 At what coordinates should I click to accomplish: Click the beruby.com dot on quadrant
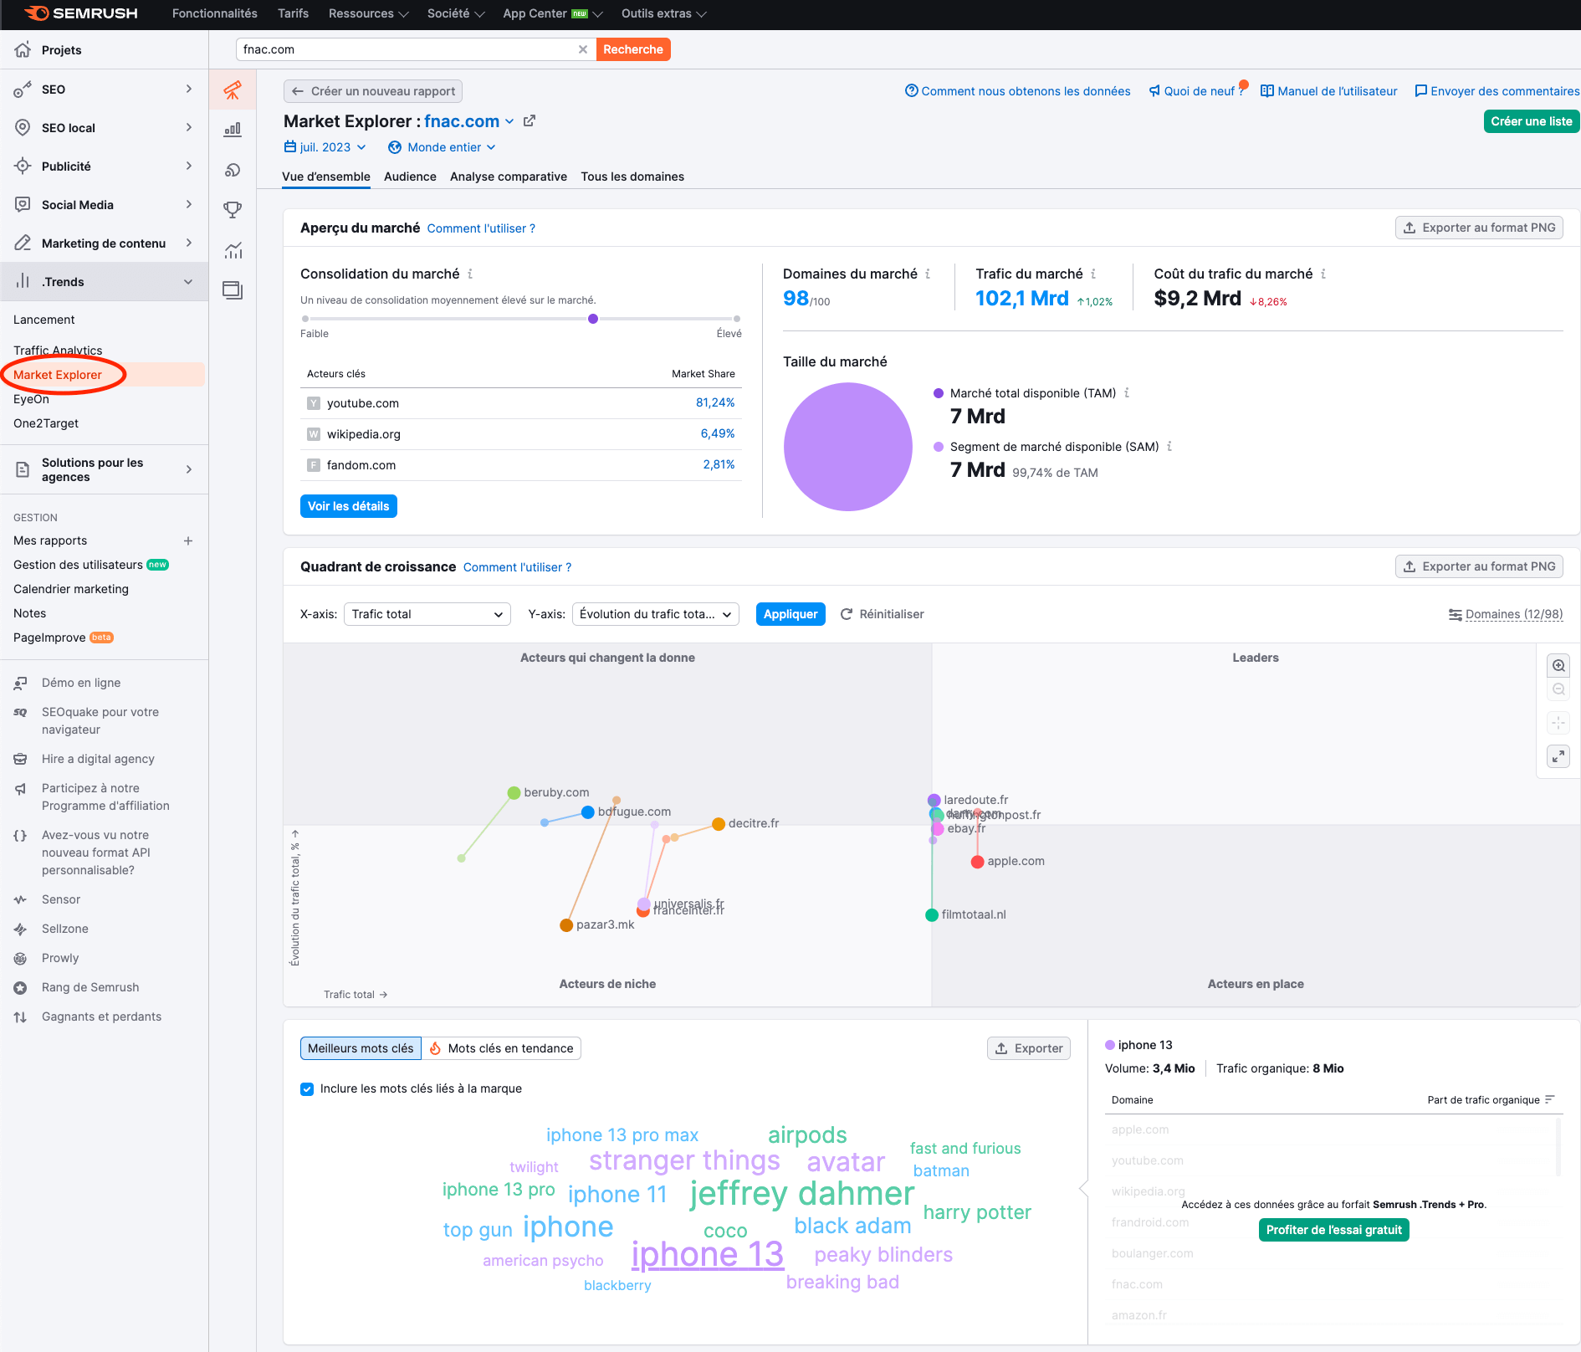[x=514, y=792]
